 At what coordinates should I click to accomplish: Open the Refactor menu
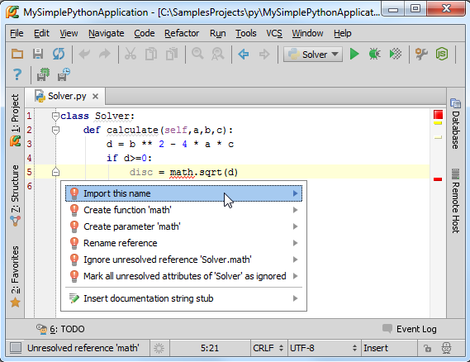[182, 33]
